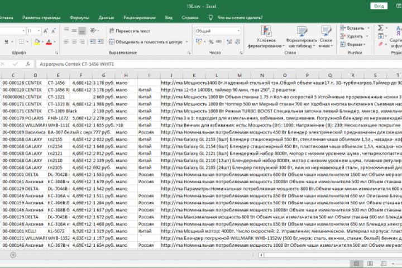Align text to the right

pyautogui.click(x=82, y=41)
